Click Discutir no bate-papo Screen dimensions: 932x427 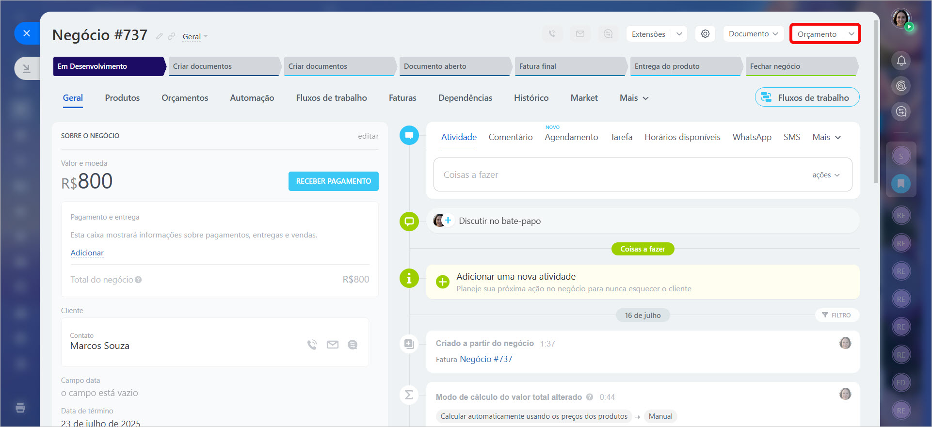click(x=500, y=221)
